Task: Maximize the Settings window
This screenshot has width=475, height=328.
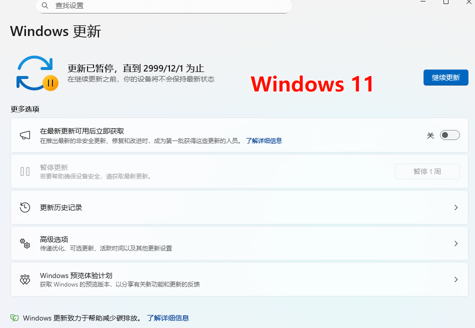Action: coord(445,2)
